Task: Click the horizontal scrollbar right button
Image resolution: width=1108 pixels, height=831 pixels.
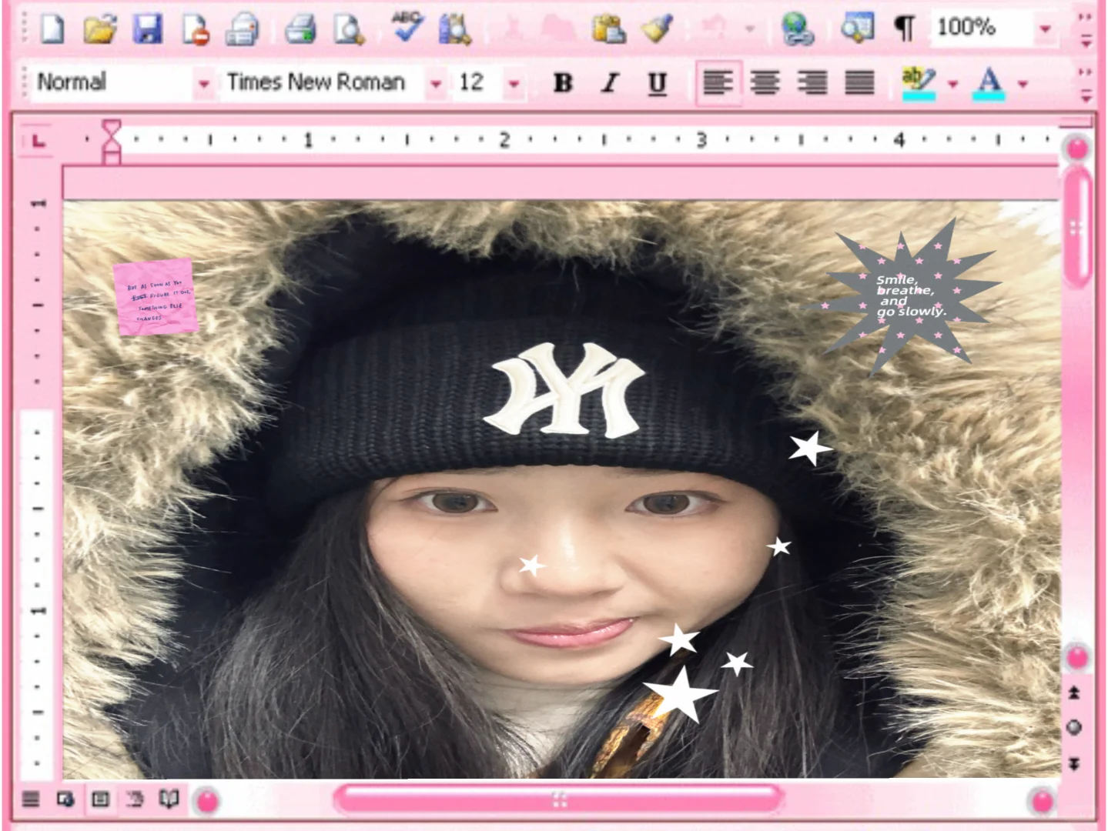Action: click(x=1043, y=801)
